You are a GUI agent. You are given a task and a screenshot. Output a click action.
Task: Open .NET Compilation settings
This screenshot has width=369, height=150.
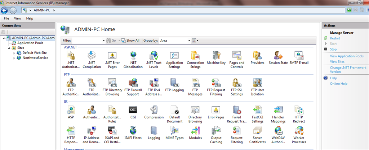click(92, 60)
